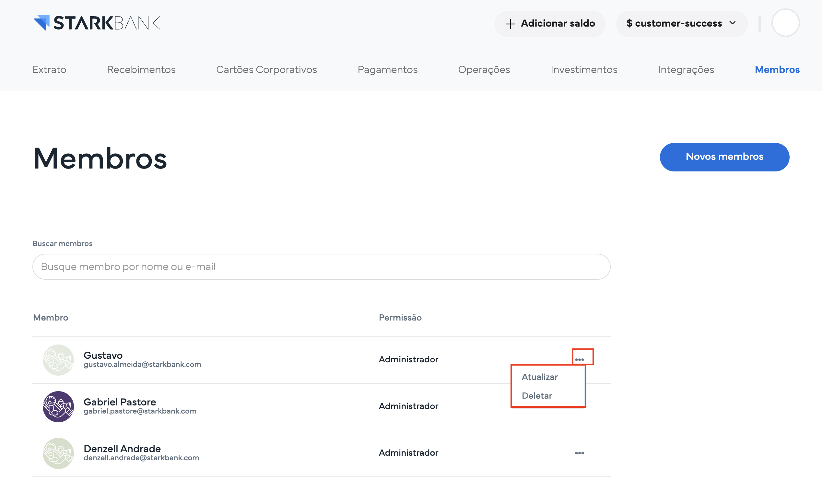Click gabriel.pastore@starkbank.com email
Image resolution: width=822 pixels, height=479 pixels.
[x=140, y=411]
